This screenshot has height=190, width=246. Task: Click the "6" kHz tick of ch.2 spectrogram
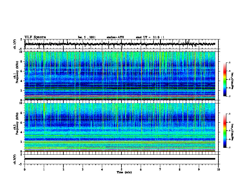pos(21,123)
